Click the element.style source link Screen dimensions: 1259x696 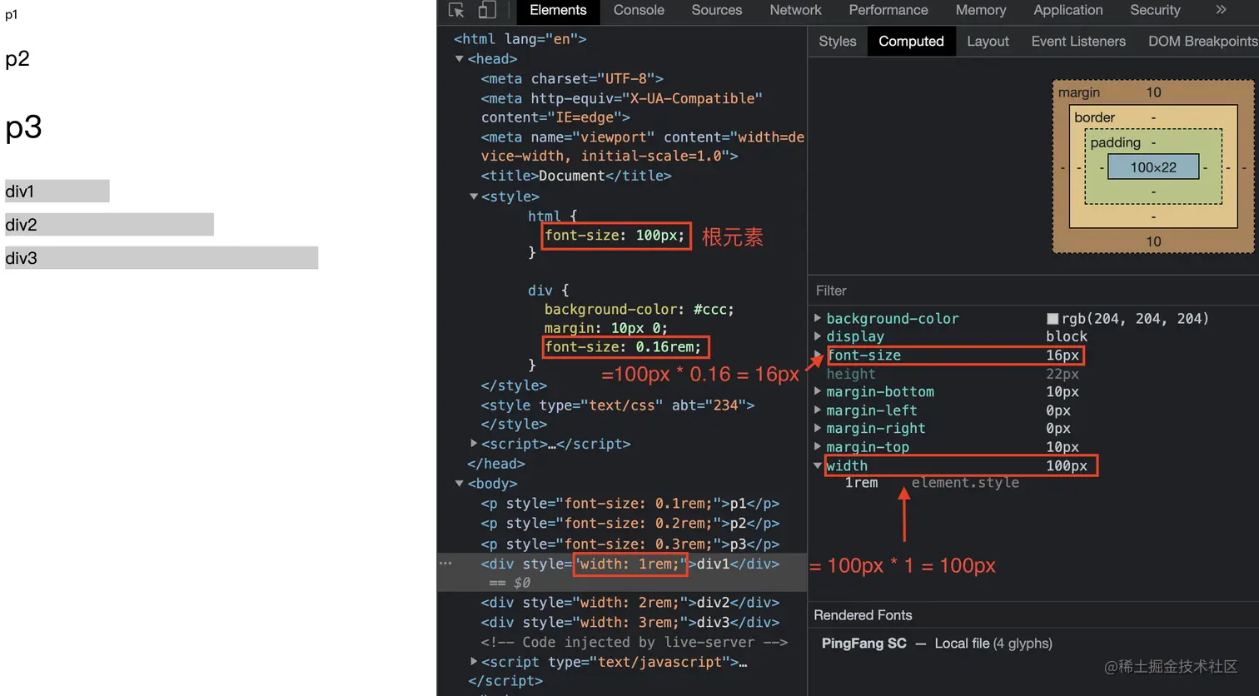click(x=965, y=483)
